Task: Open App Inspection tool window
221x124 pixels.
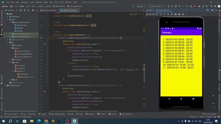Action: pyautogui.click(x=126, y=114)
